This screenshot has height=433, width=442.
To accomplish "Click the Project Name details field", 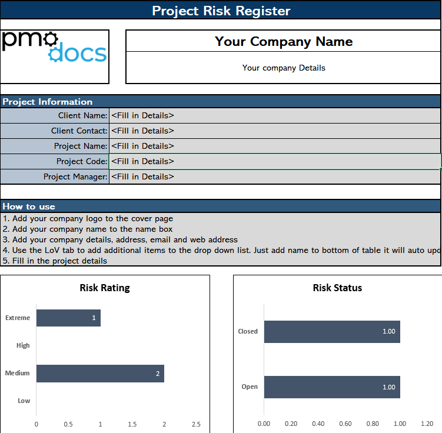I will pyautogui.click(x=275, y=146).
